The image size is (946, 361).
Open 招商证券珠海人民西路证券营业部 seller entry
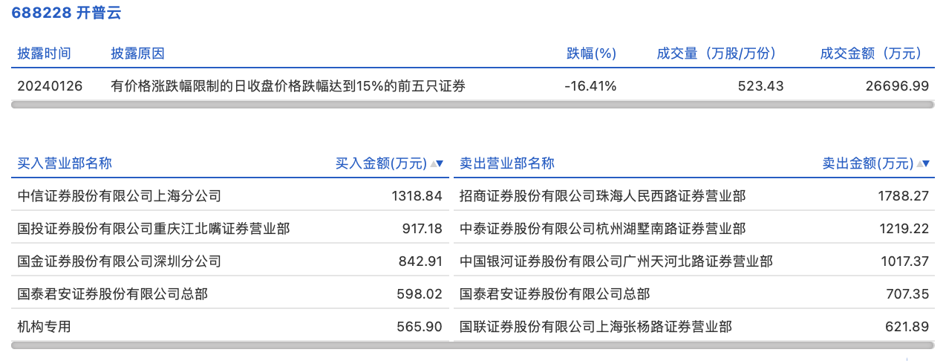[x=602, y=196]
